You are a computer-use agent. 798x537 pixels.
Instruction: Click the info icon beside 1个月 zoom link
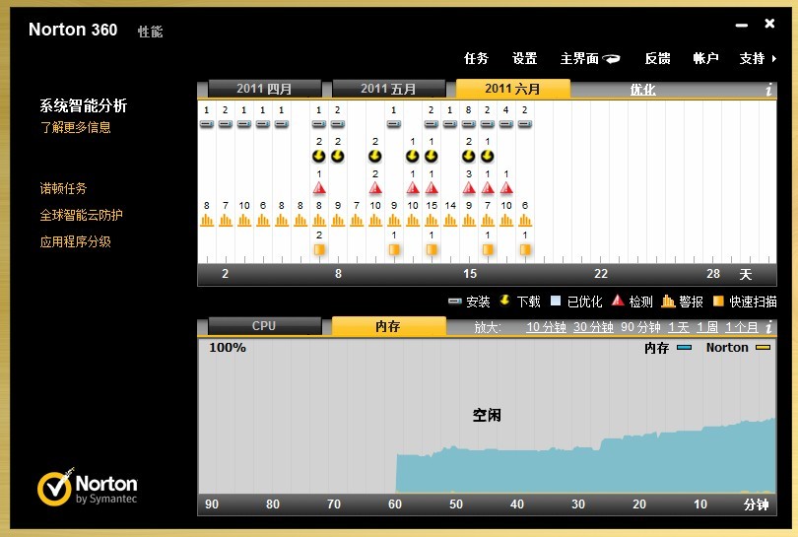(x=769, y=327)
